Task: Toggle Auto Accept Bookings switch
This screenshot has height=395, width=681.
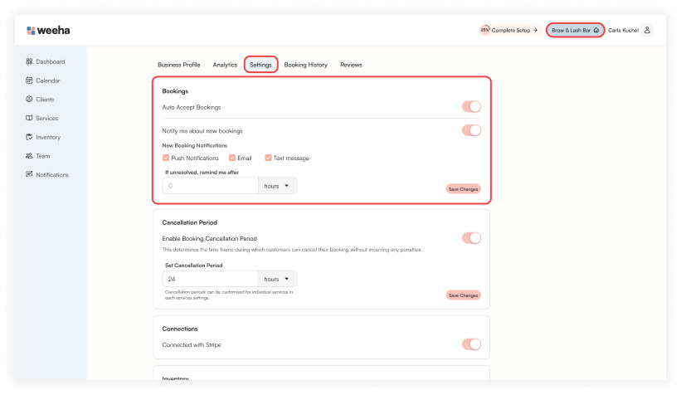Action: pyautogui.click(x=472, y=107)
